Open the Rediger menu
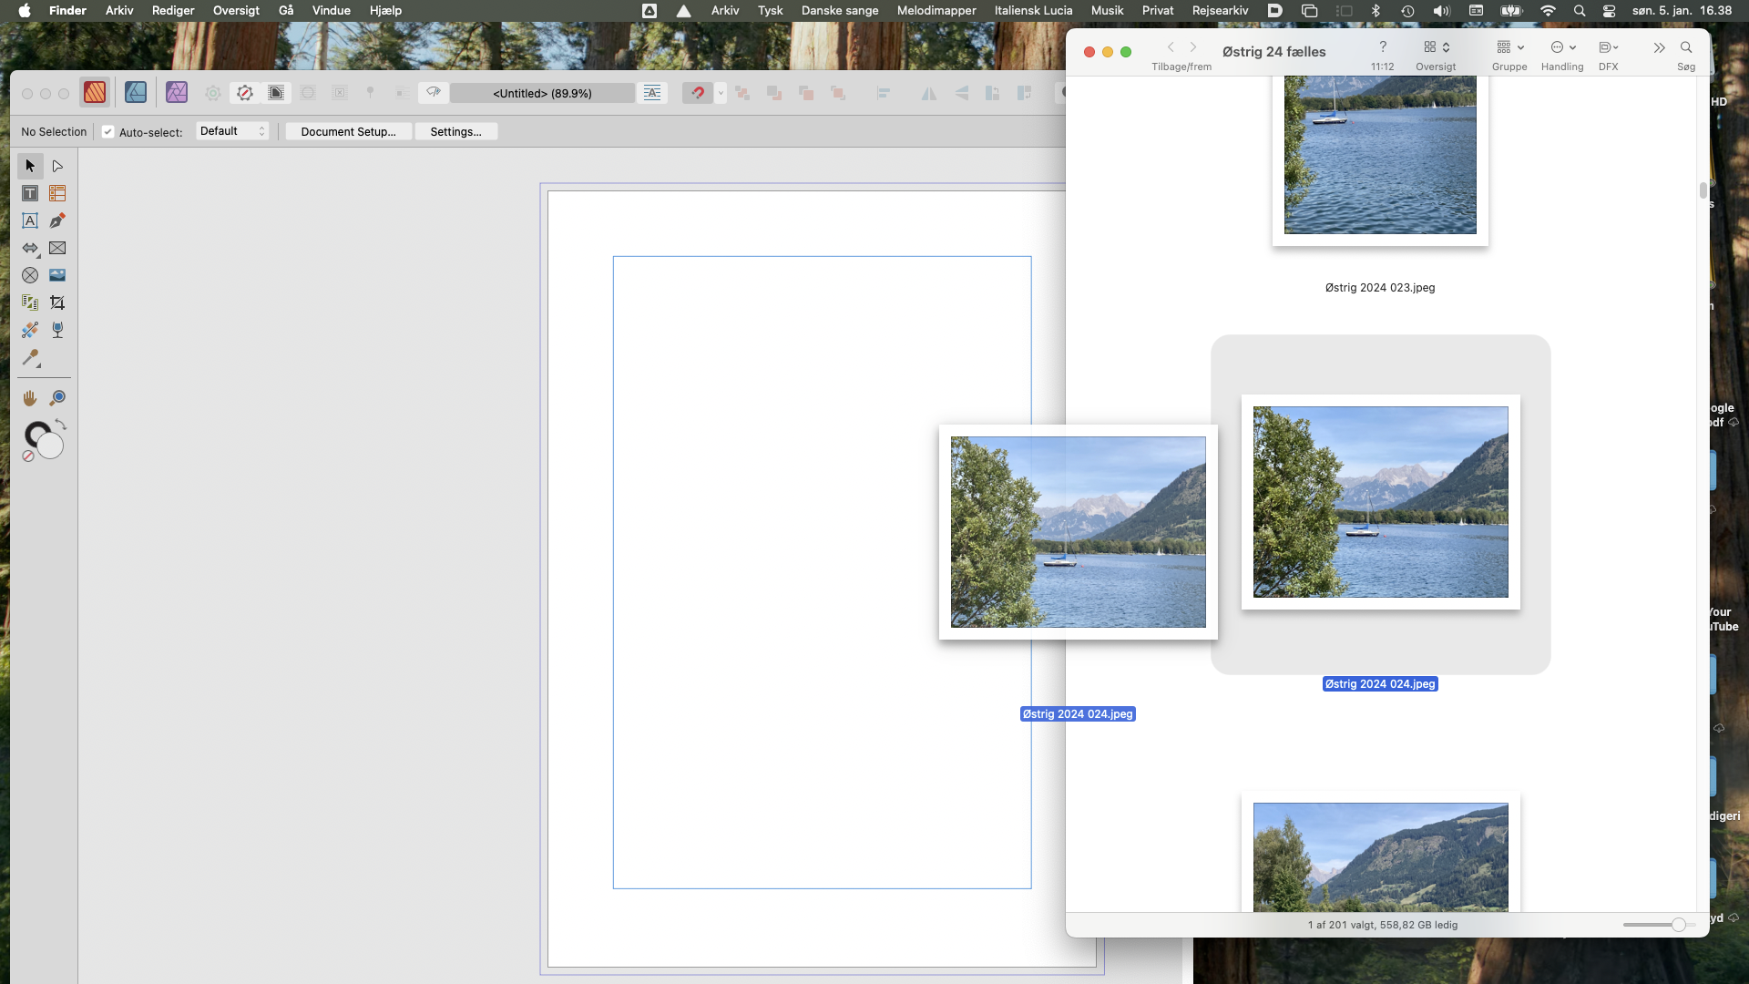Image resolution: width=1749 pixels, height=984 pixels. click(x=173, y=11)
